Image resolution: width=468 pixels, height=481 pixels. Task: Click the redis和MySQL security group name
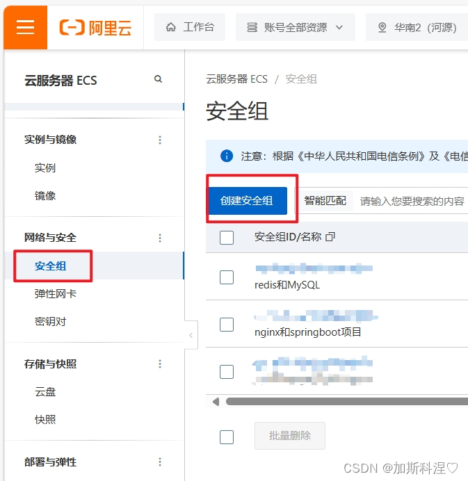tap(287, 285)
